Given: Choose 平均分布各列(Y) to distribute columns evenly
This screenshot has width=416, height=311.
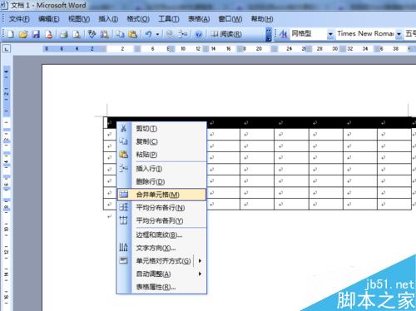Looking at the screenshot, I should (161, 220).
